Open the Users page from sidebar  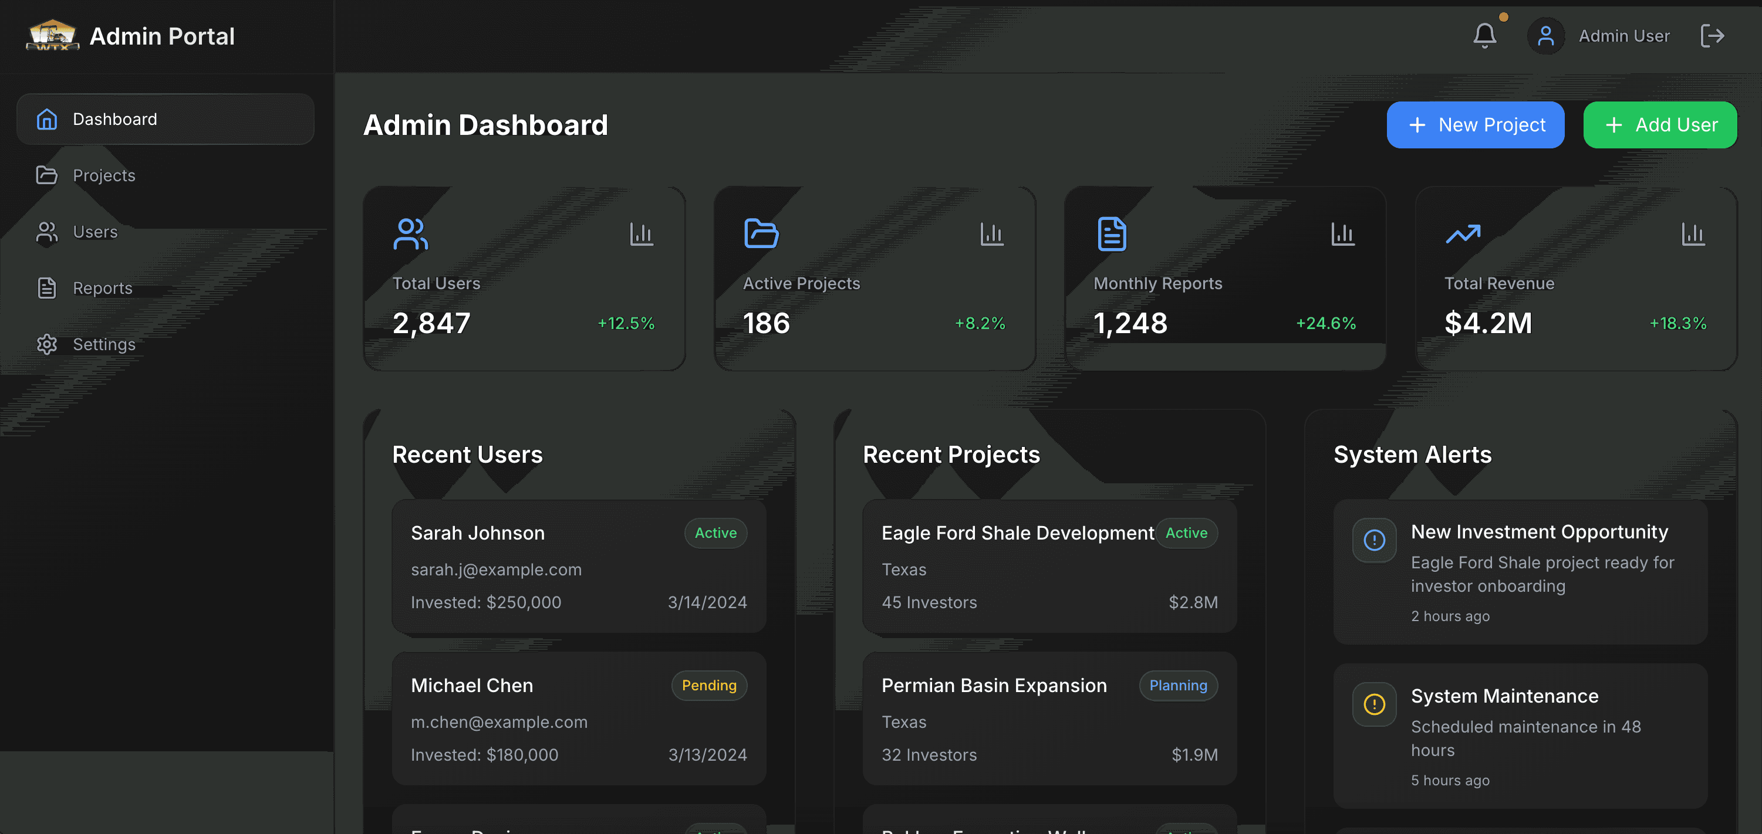(x=94, y=232)
